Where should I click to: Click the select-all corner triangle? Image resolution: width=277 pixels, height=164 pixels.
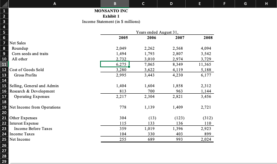pos(4,4)
